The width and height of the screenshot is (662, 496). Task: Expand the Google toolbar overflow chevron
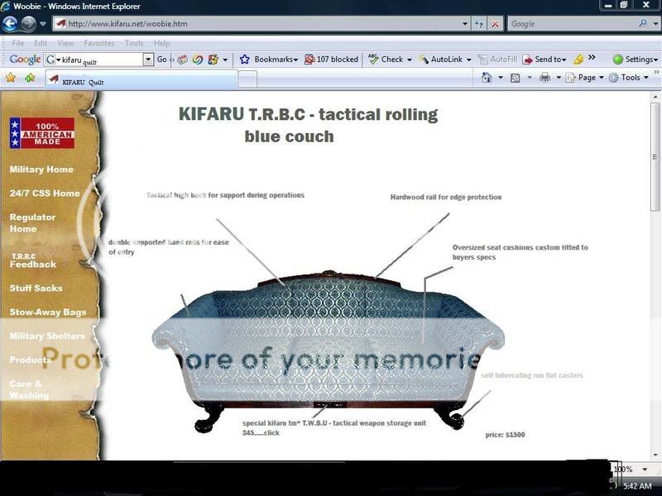pos(592,57)
